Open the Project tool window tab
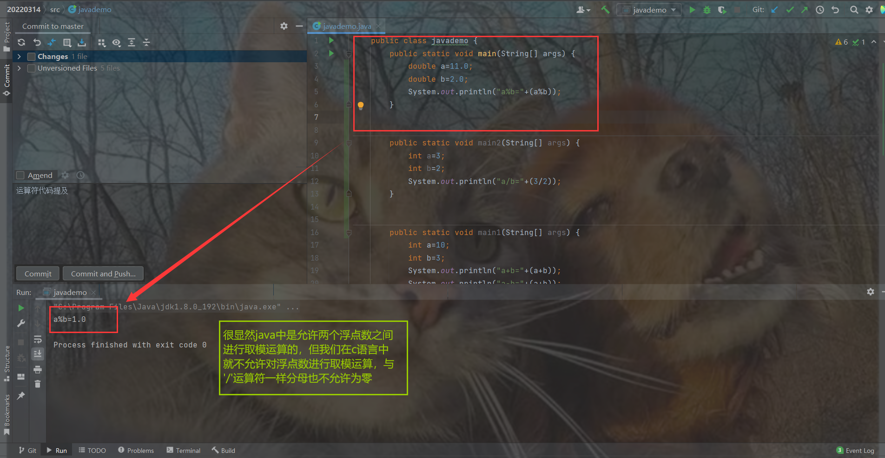Screen dimensions: 885x458 click(7, 37)
